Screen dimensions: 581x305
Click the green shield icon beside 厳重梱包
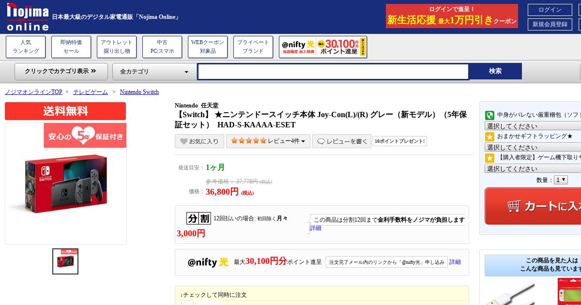[489, 115]
